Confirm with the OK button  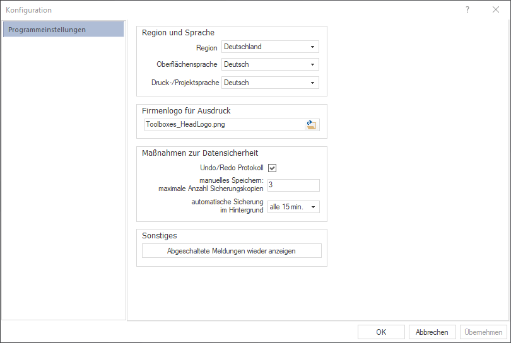click(381, 332)
